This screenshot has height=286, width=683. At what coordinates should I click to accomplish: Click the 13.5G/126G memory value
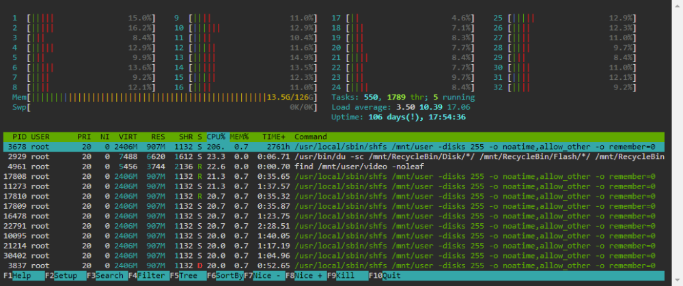click(292, 97)
